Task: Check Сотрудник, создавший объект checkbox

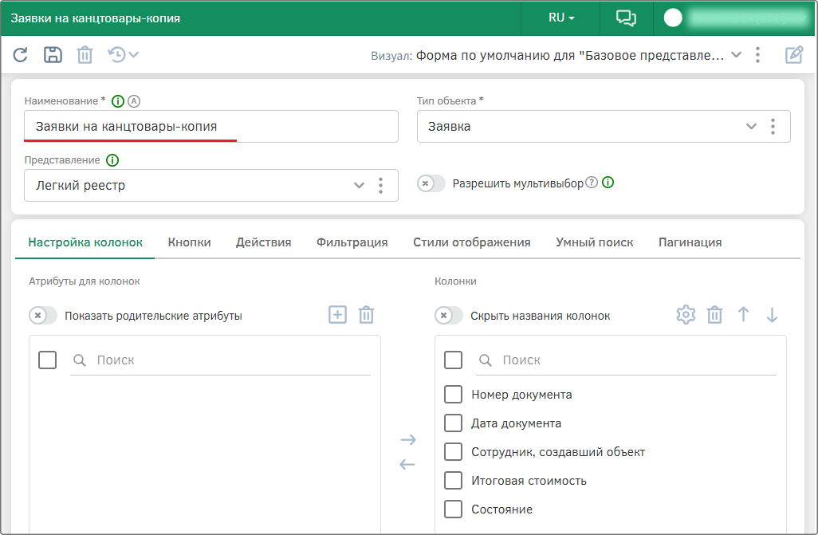Action: tap(454, 452)
